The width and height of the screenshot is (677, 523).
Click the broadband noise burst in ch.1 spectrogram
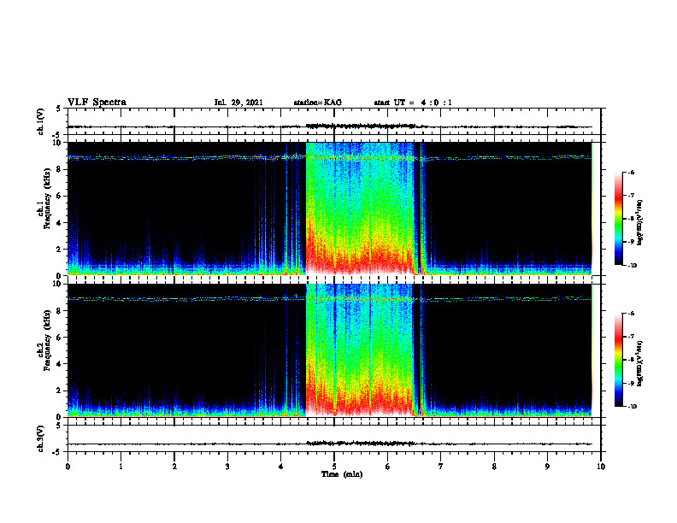[x=360, y=209]
